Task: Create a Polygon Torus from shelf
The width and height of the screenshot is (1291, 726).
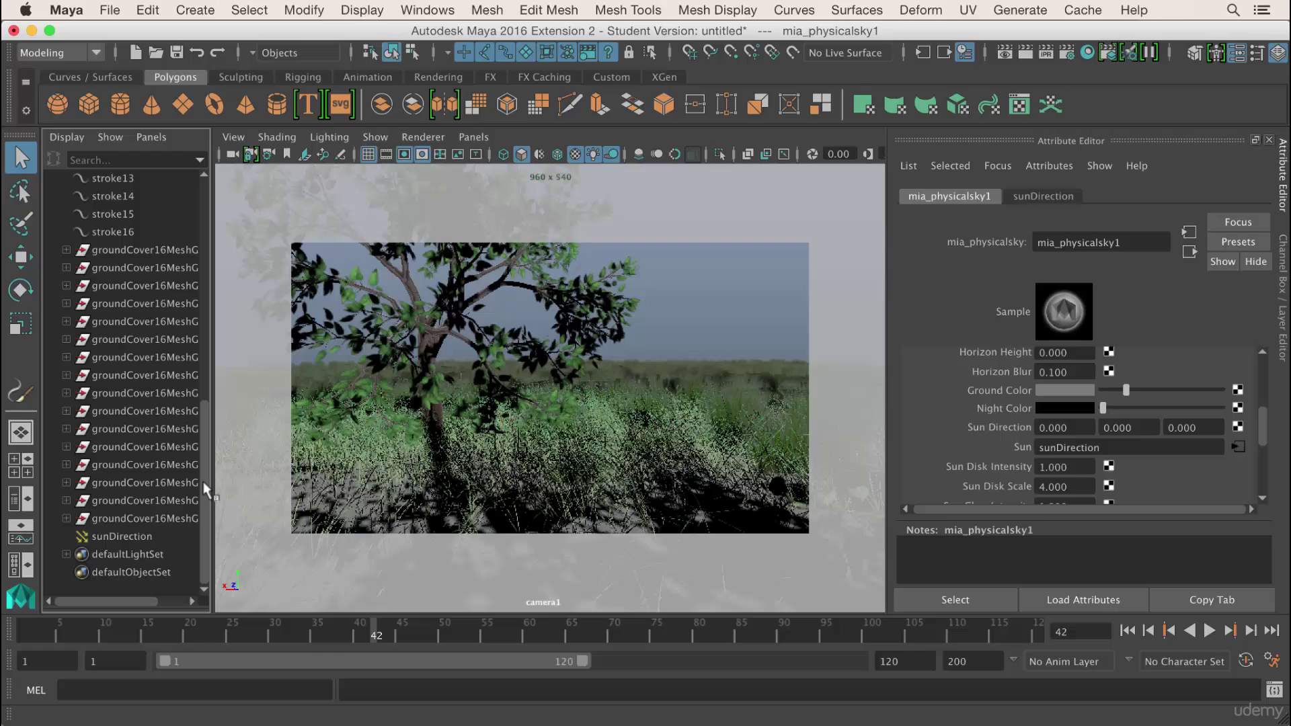Action: click(214, 105)
